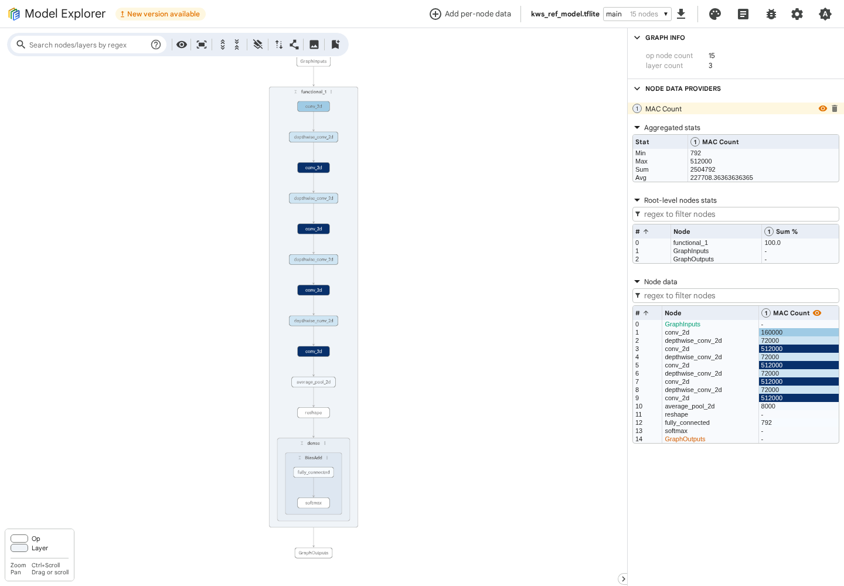Open the settings gear

[x=797, y=14]
